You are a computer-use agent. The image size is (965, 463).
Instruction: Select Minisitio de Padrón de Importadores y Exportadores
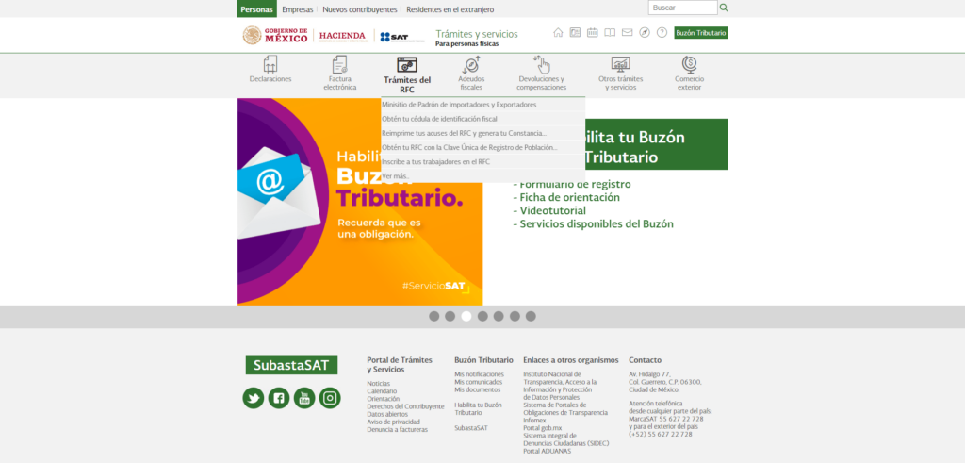tap(483, 105)
